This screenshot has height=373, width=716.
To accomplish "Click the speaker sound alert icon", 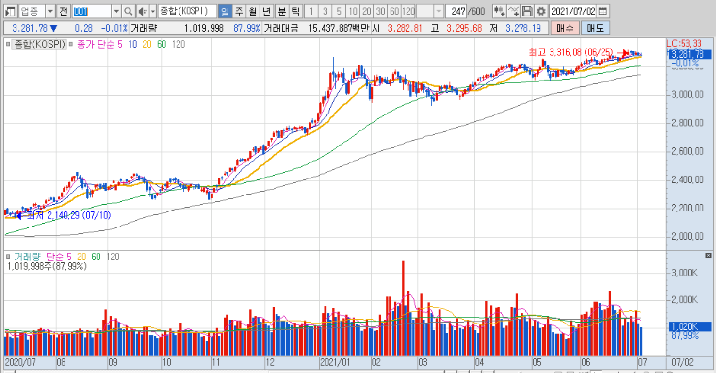I will point(142,11).
